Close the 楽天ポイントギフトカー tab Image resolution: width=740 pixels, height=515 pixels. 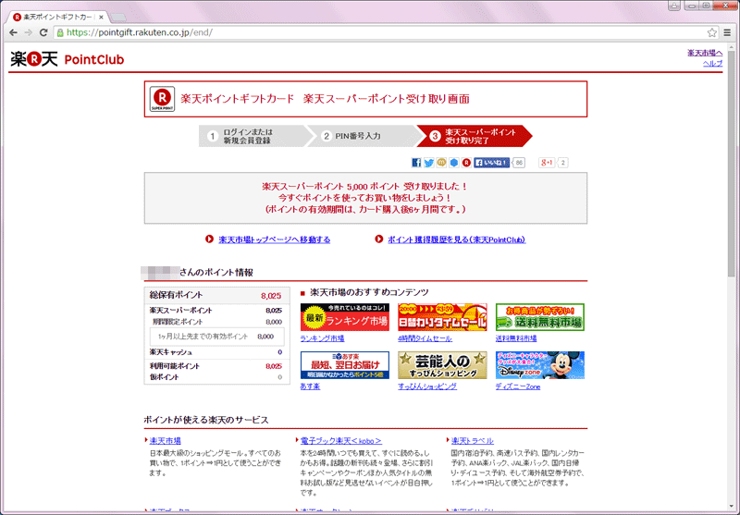[x=101, y=17]
